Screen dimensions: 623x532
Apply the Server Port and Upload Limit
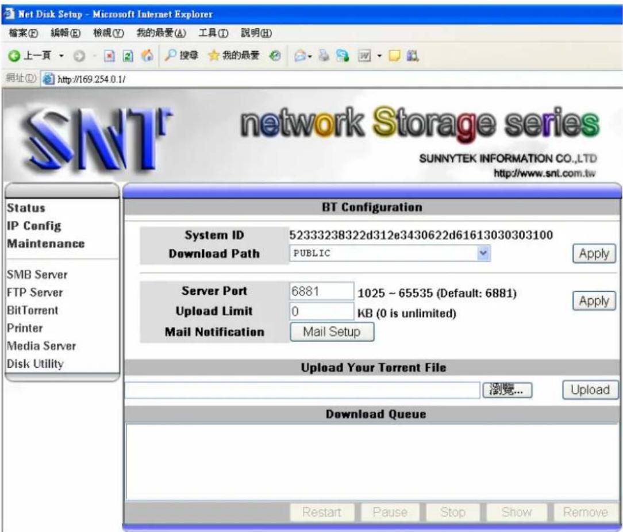coord(594,301)
